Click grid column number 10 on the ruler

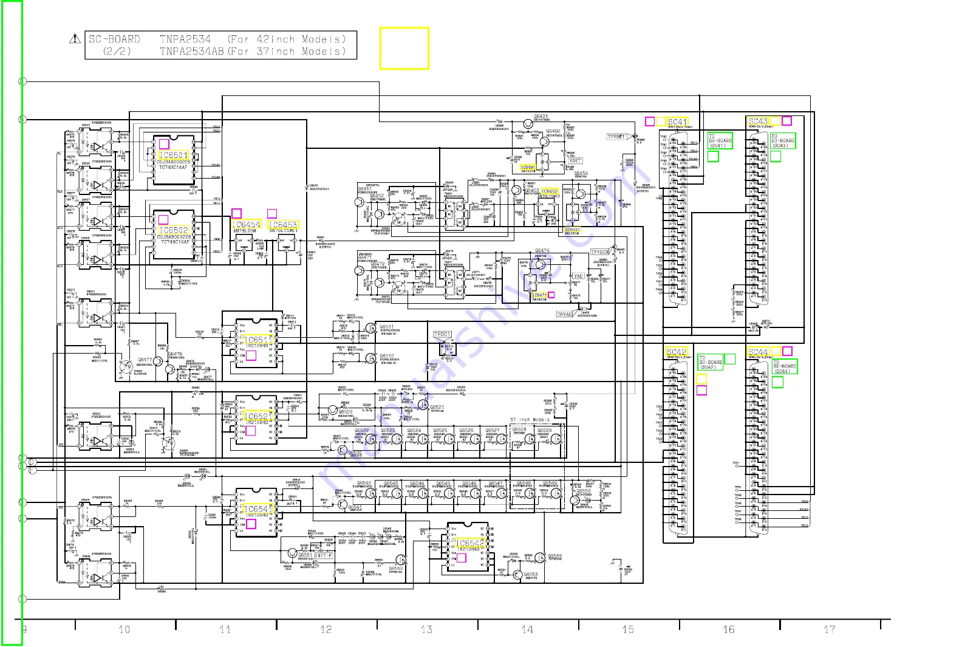click(x=125, y=629)
